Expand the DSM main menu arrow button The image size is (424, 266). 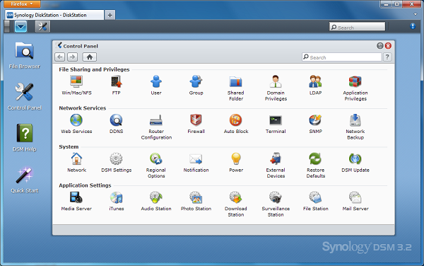point(20,27)
